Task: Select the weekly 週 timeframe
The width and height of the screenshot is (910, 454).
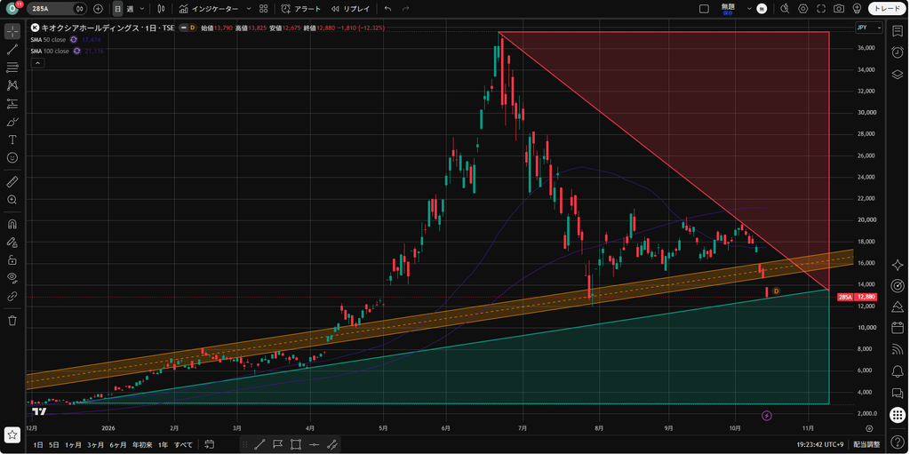Action: 130,9
